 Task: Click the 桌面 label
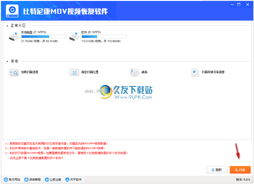coord(144,72)
